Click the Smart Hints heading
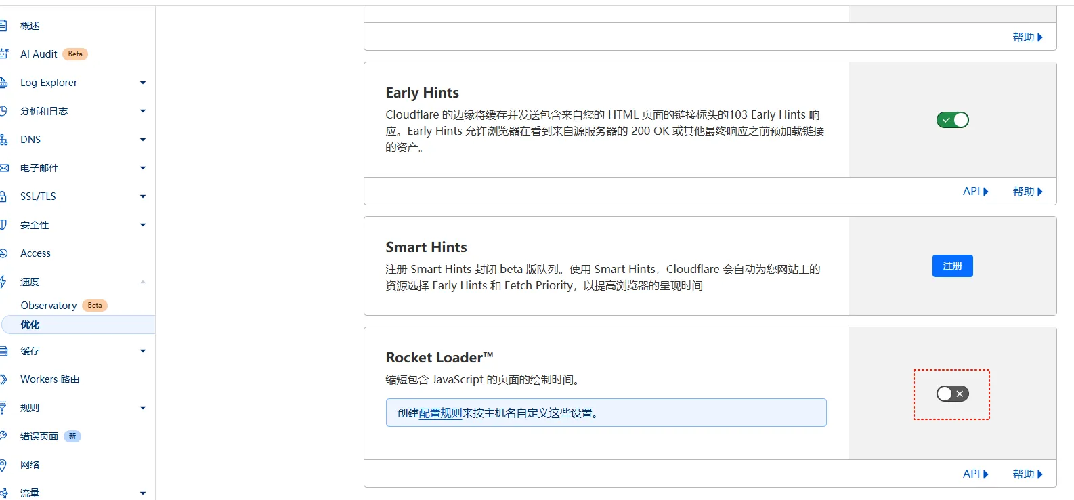 click(427, 247)
